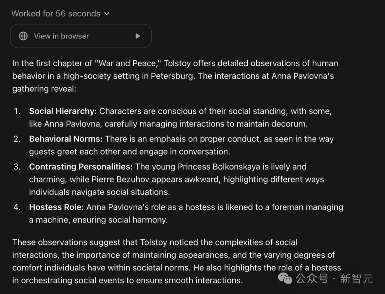Click the WeChat logo watermark icon

tap(285, 278)
